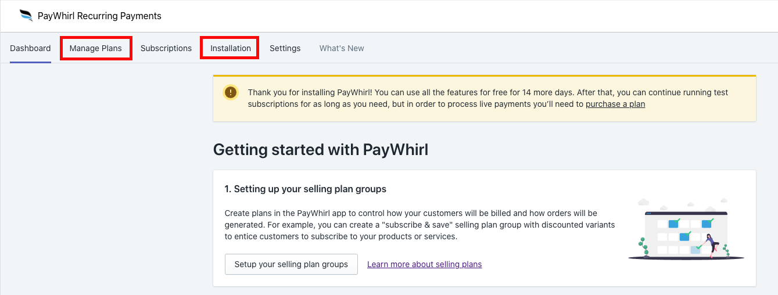The width and height of the screenshot is (778, 295).
Task: View the What's New tab
Action: 342,48
